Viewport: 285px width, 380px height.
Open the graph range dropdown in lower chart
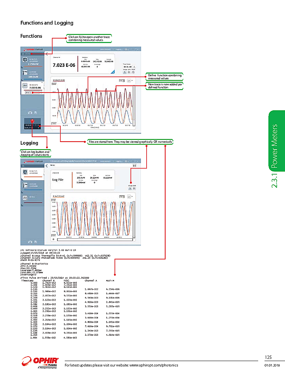pyautogui.click(x=122, y=196)
